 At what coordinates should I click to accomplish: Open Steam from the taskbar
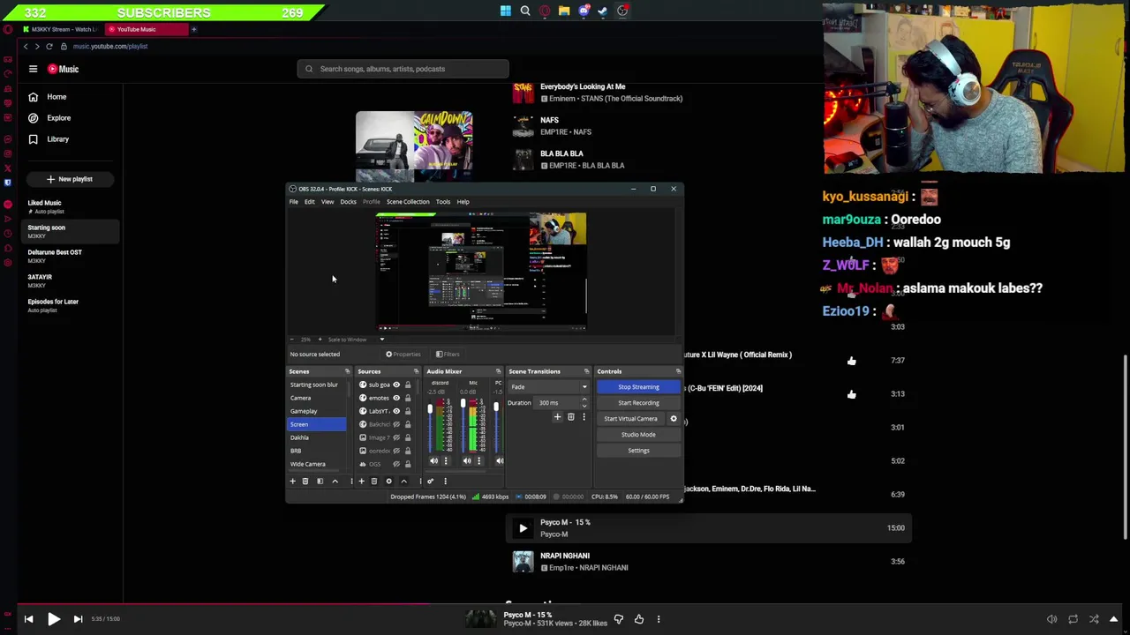point(603,11)
